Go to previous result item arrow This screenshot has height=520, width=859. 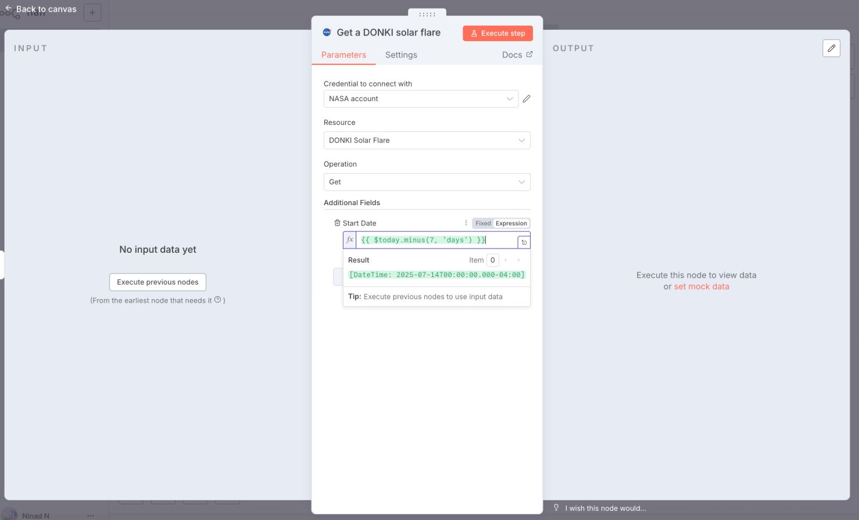[506, 260]
